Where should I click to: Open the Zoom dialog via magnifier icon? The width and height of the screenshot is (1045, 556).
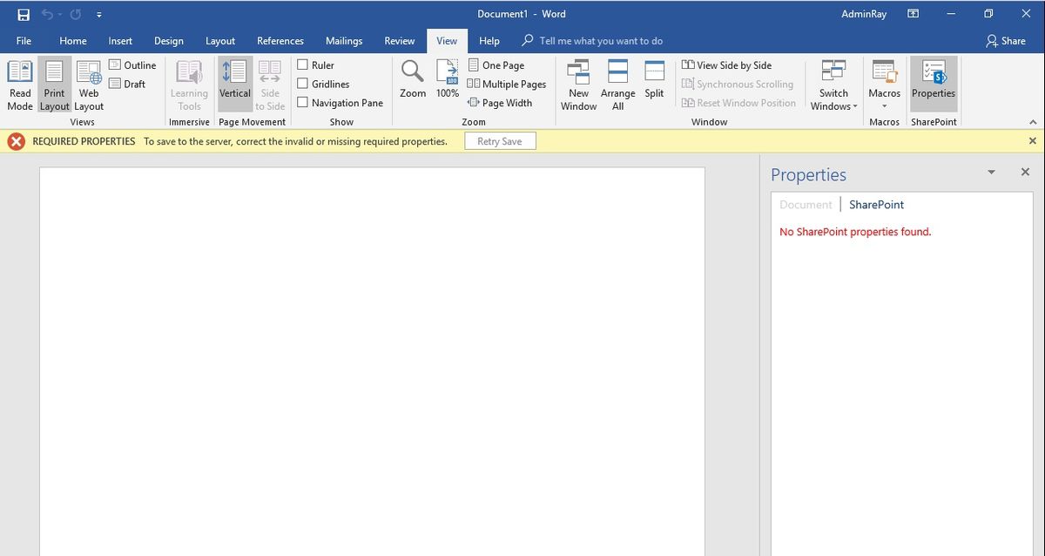click(x=412, y=78)
